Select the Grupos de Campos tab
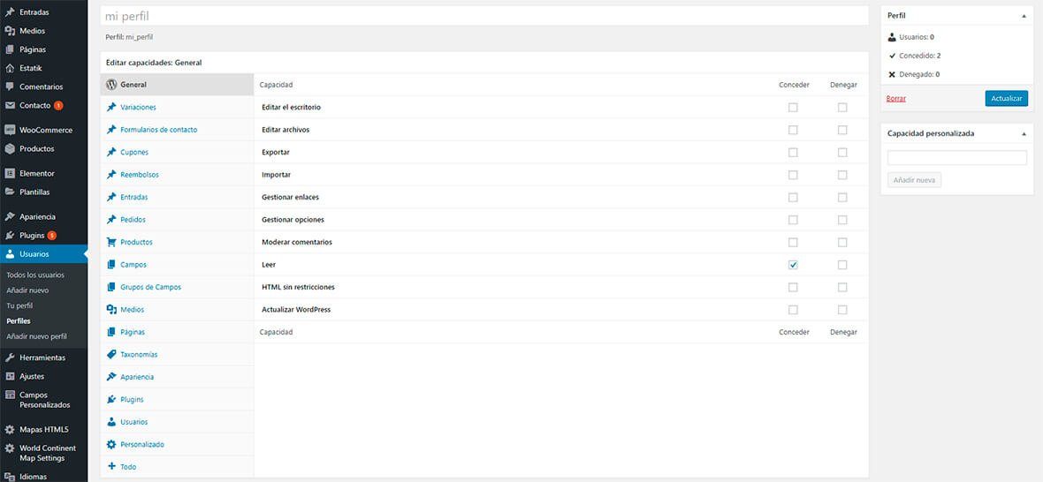The image size is (1043, 482). 177,287
